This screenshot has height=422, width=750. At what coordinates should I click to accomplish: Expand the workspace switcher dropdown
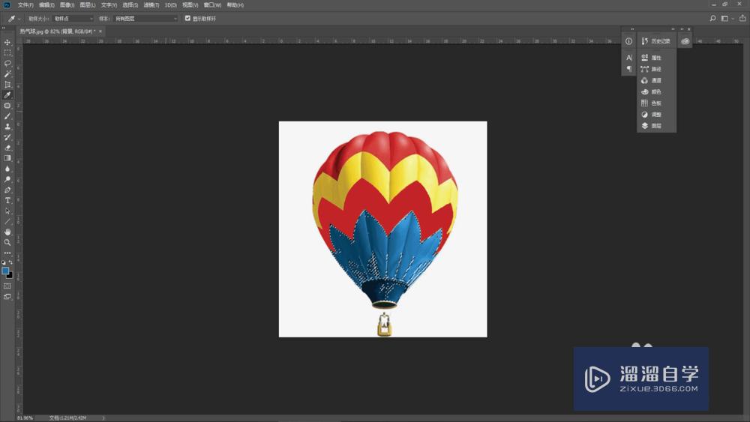(727, 18)
